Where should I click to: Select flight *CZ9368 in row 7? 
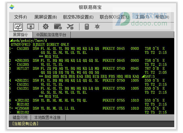point(22,108)
